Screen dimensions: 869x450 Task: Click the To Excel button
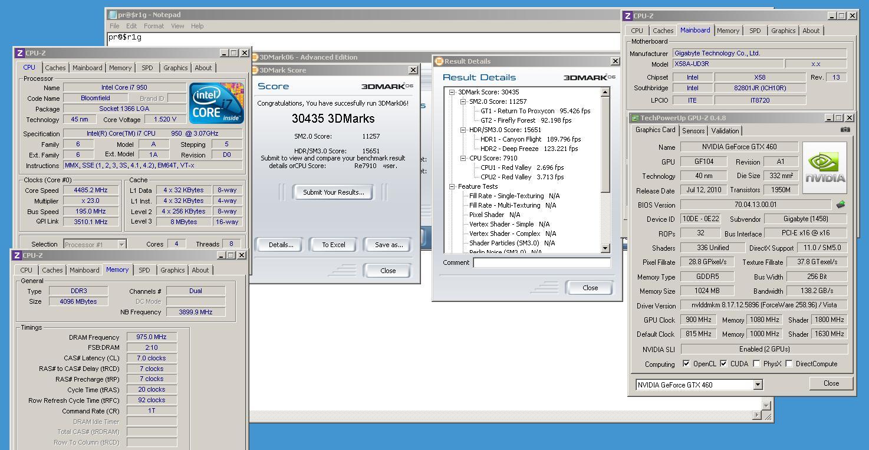coord(334,245)
